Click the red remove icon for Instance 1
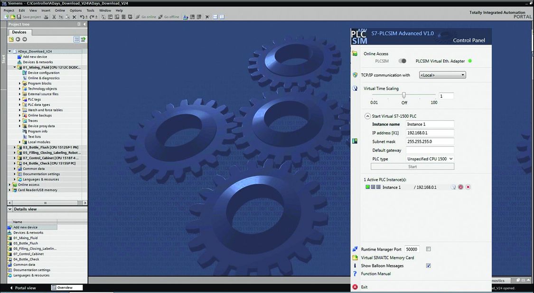 (468, 187)
